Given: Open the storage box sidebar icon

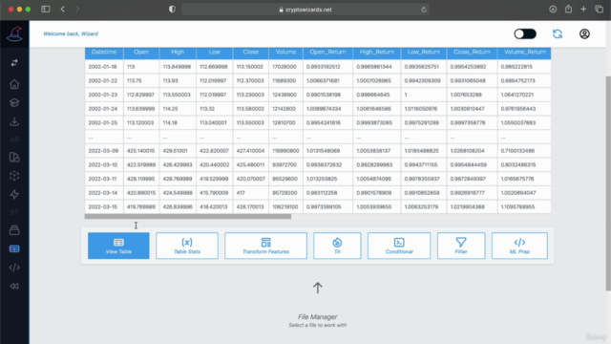Looking at the screenshot, I should [x=14, y=230].
